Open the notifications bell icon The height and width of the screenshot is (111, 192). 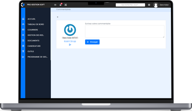[x=60, y=5]
